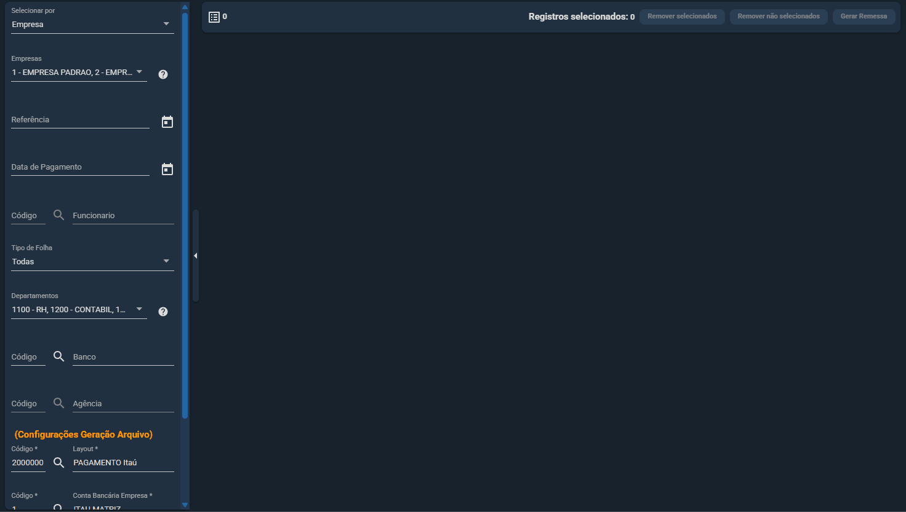906x512 pixels.
Task: Focus the Código field beside Funcionario
Action: coord(28,216)
